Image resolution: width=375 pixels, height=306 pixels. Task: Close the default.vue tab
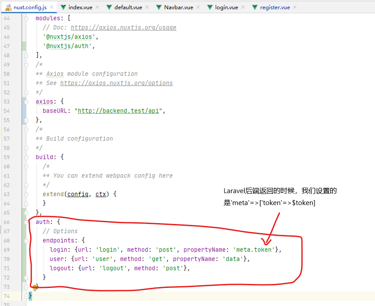(x=147, y=7)
